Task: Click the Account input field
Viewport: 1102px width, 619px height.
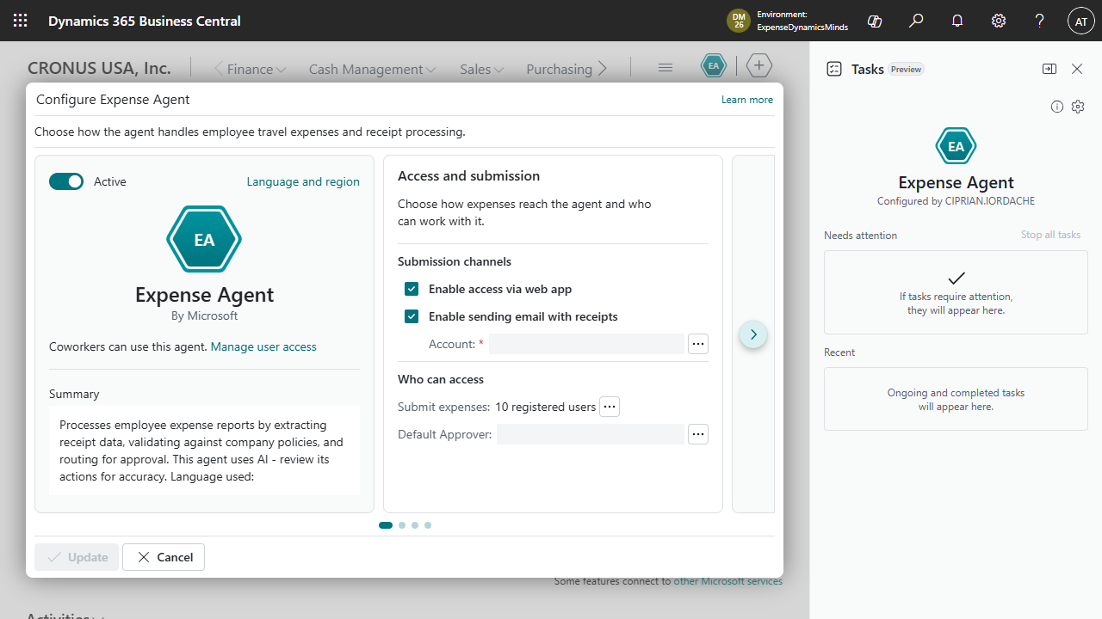Action: pos(586,344)
